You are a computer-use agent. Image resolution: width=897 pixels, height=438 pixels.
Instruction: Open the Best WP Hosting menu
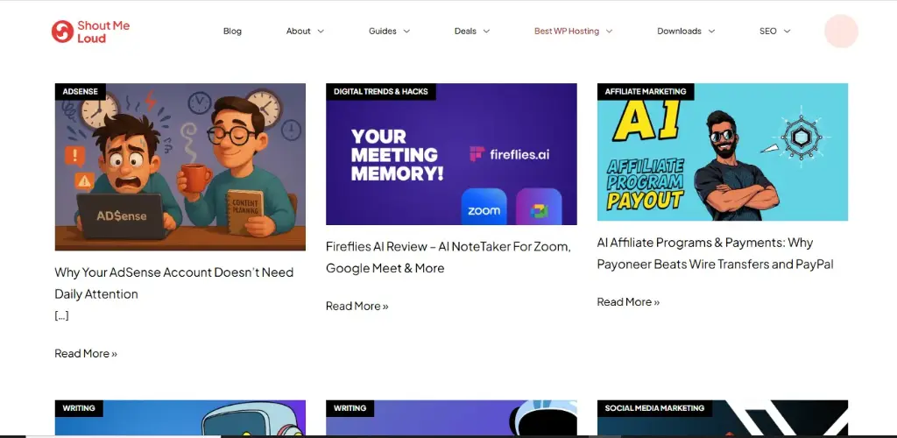tap(567, 32)
